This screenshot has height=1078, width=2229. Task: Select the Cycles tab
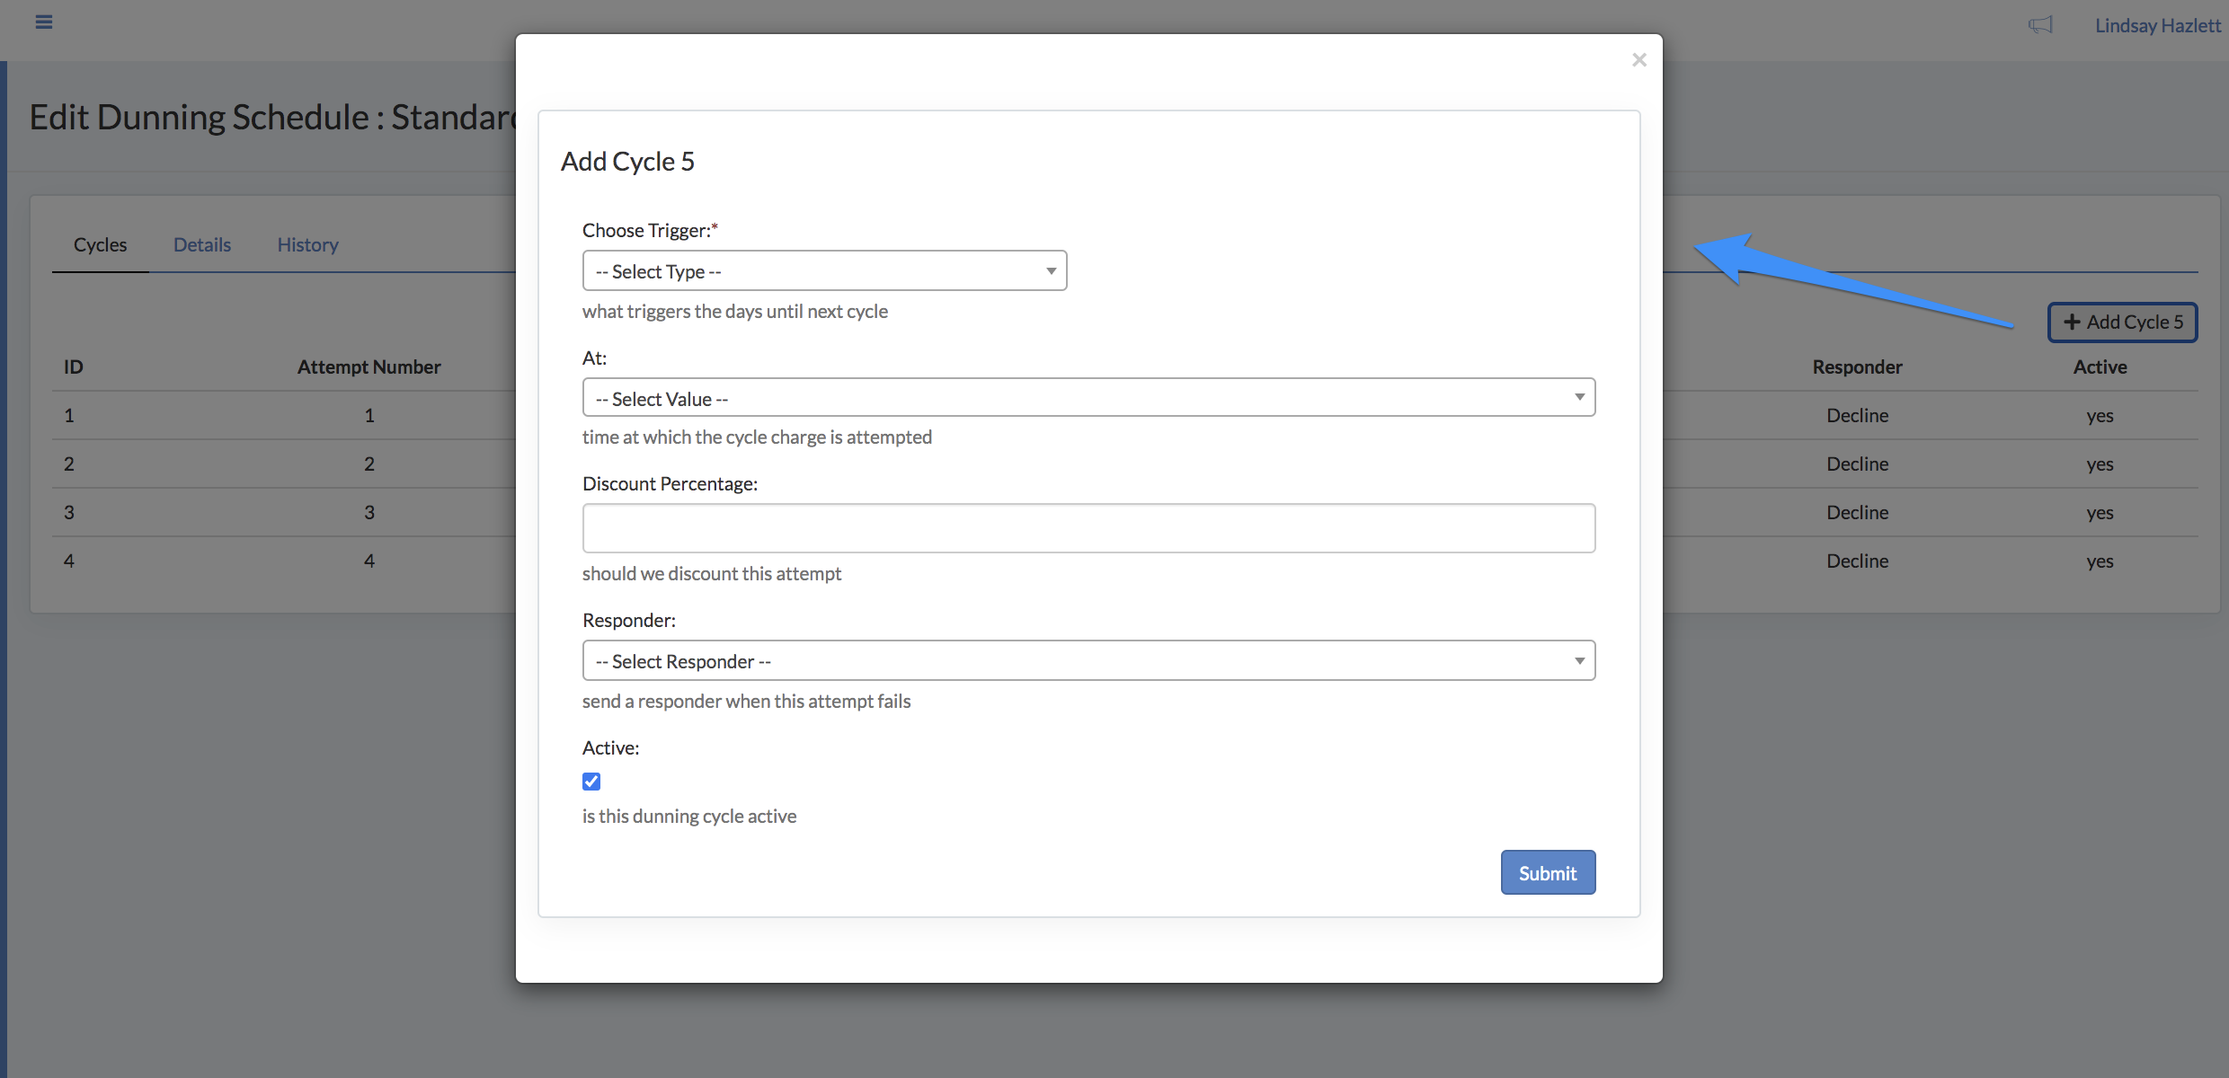100,245
